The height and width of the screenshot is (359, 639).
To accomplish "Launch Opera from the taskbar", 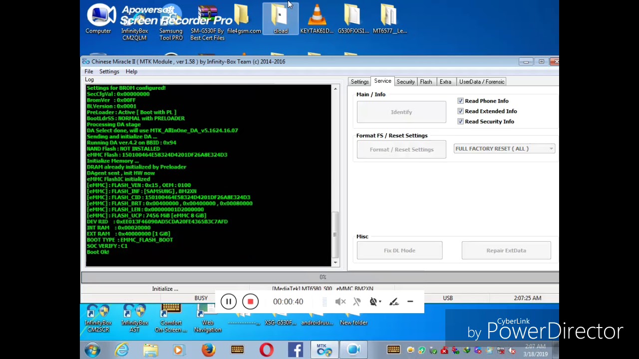I will (x=267, y=350).
